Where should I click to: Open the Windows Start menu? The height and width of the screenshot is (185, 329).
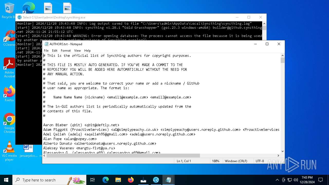[6, 180]
